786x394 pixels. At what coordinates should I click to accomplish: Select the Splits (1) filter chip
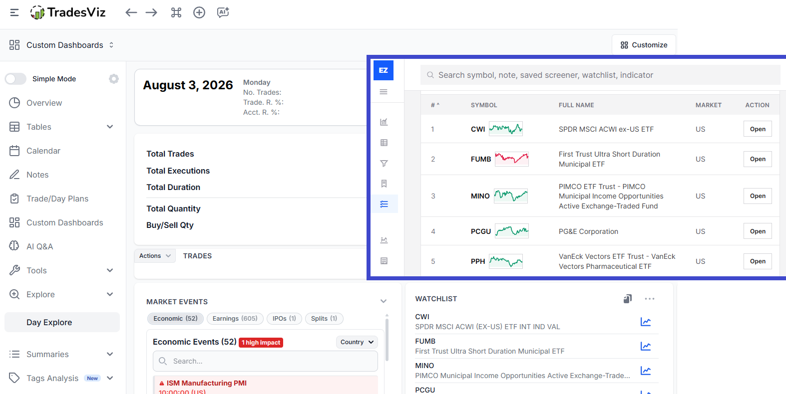(324, 319)
